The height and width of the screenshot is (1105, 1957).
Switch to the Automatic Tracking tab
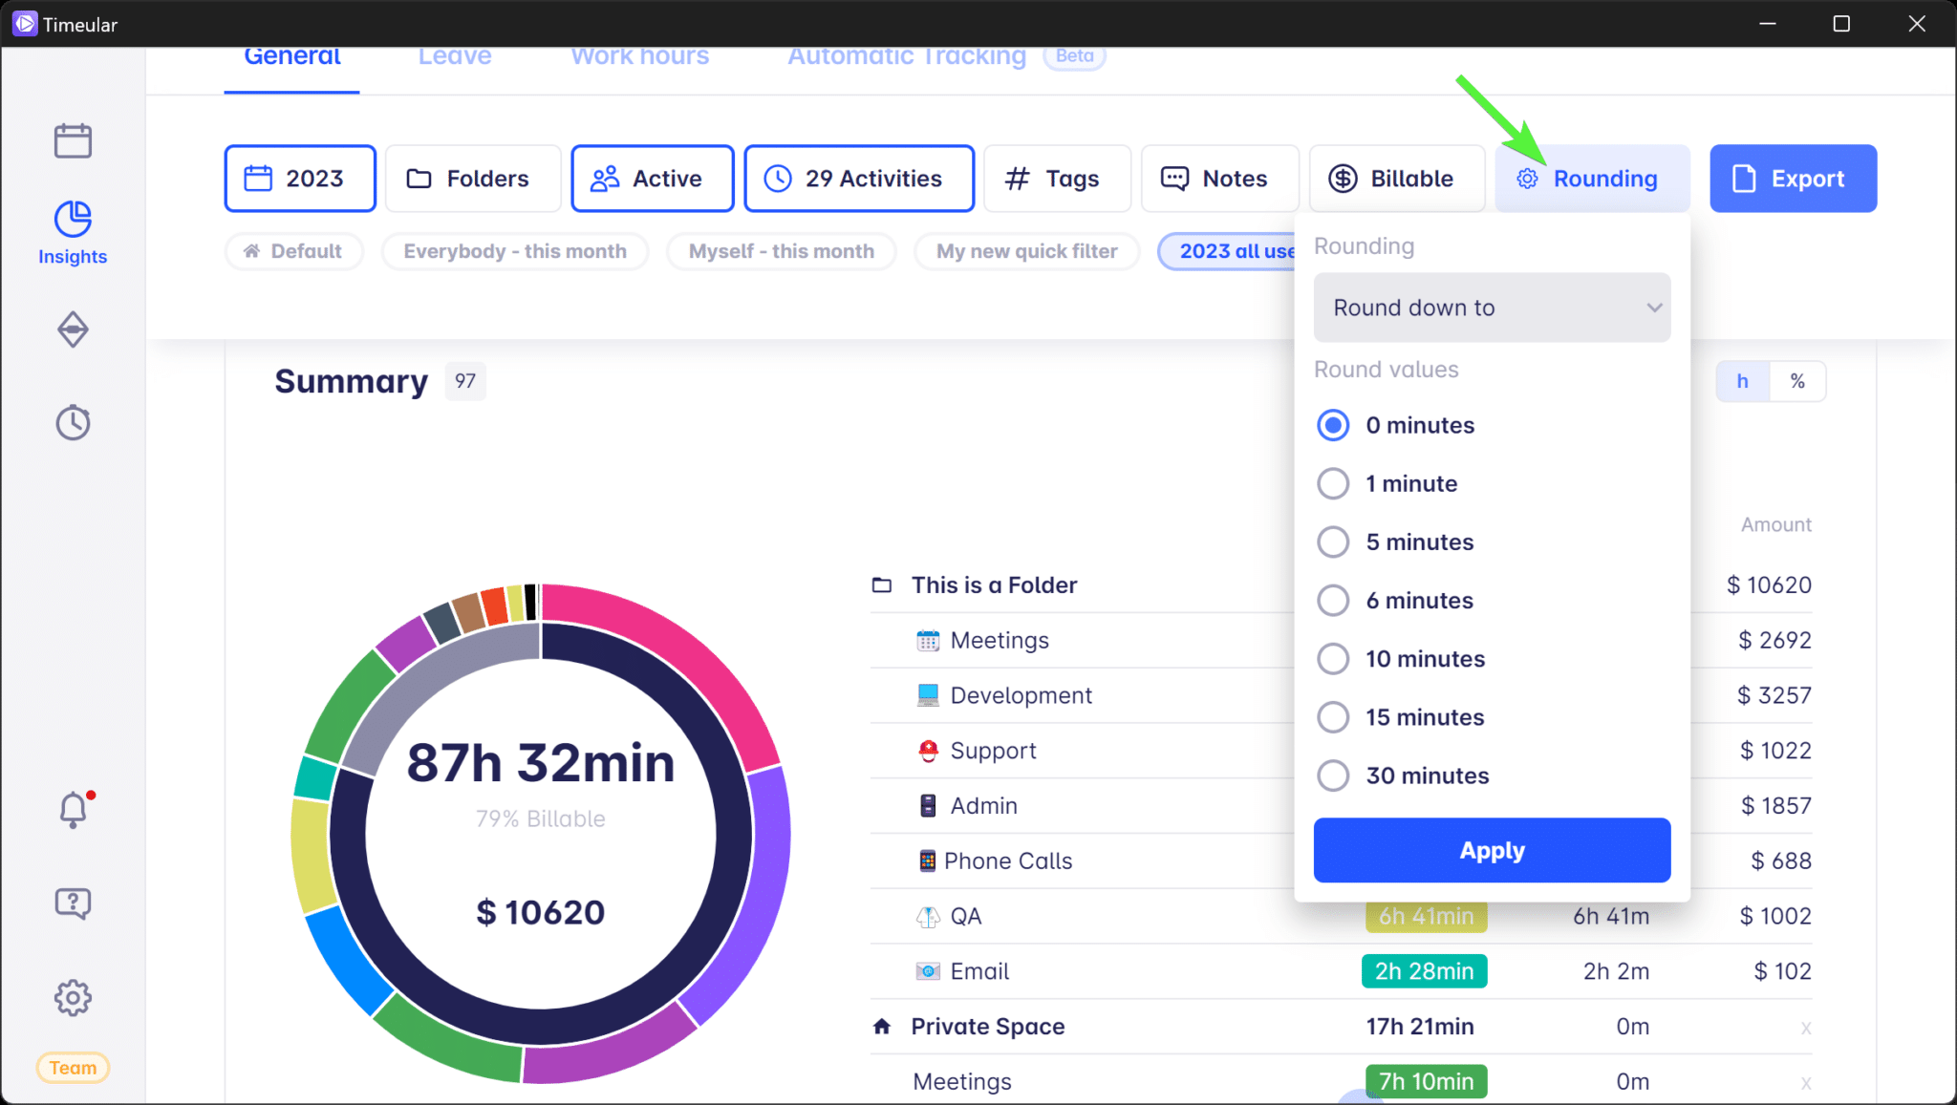[907, 59]
